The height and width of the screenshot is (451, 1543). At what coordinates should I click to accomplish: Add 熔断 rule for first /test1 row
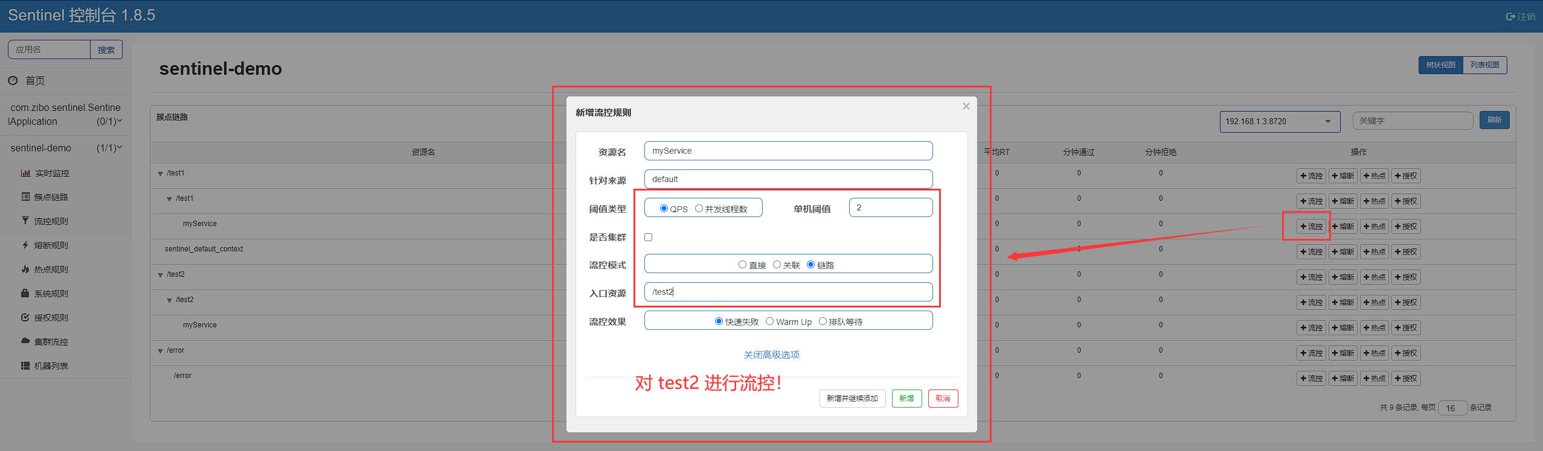click(x=1343, y=176)
